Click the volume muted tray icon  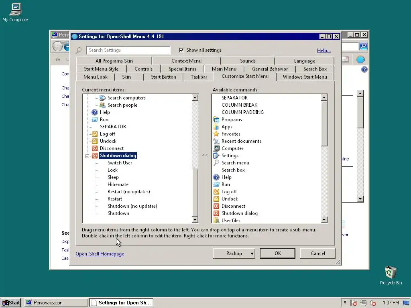(x=373, y=303)
